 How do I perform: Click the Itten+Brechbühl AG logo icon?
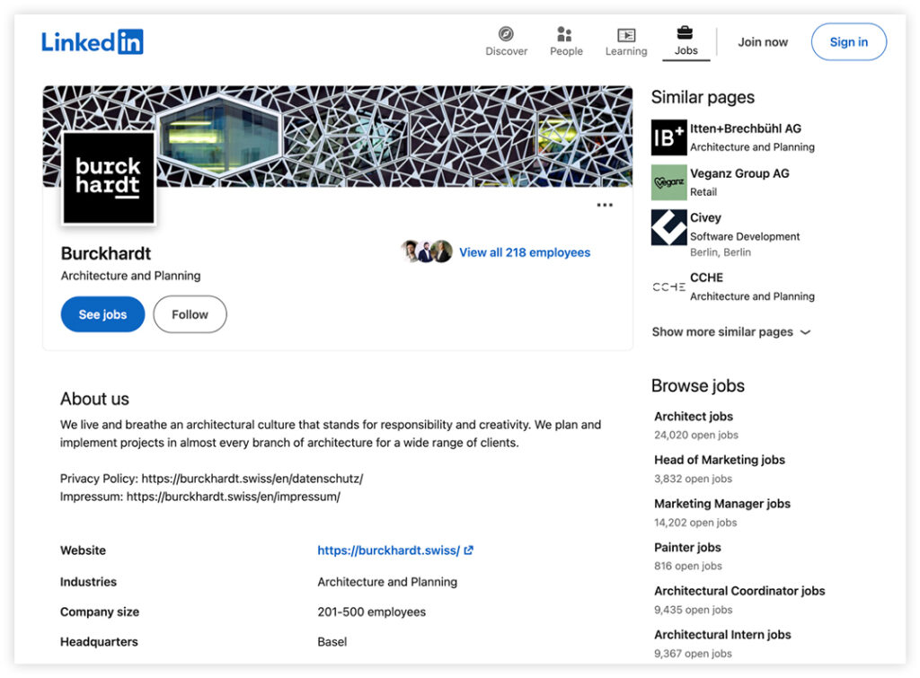coord(668,137)
